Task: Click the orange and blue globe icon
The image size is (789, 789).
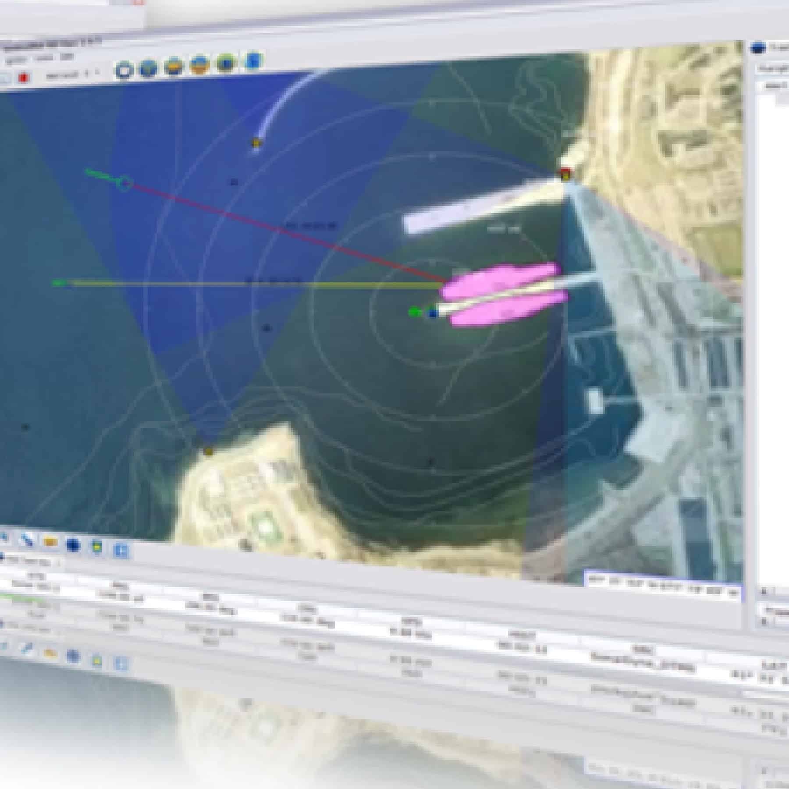Action: coord(200,65)
